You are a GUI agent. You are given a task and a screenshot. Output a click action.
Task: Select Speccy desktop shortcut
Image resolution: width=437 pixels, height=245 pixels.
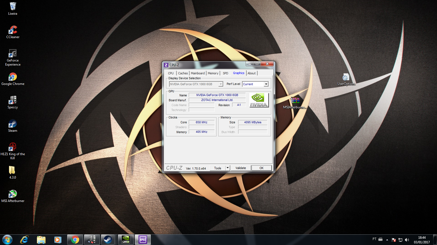[x=13, y=102]
